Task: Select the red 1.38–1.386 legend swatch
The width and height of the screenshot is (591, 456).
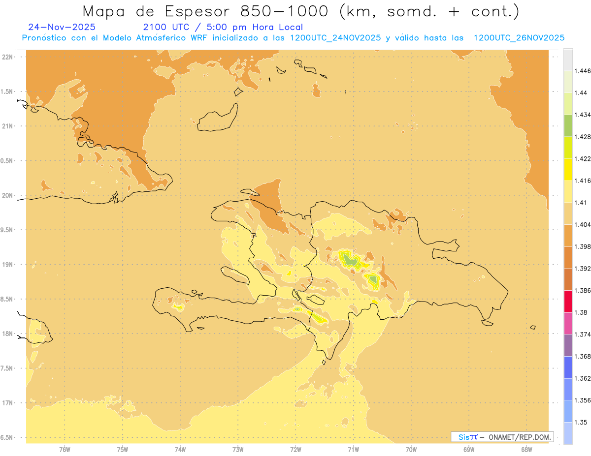Action: coord(568,302)
